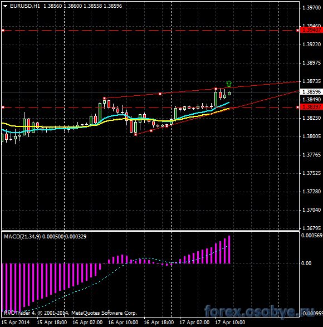323x327 pixels.
Task: Select upper trendline's middle anchor point
Action: pos(160,94)
